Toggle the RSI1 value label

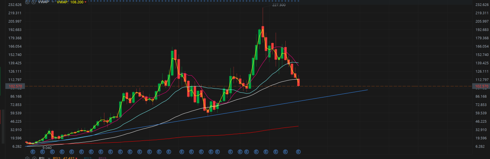coord(63,158)
